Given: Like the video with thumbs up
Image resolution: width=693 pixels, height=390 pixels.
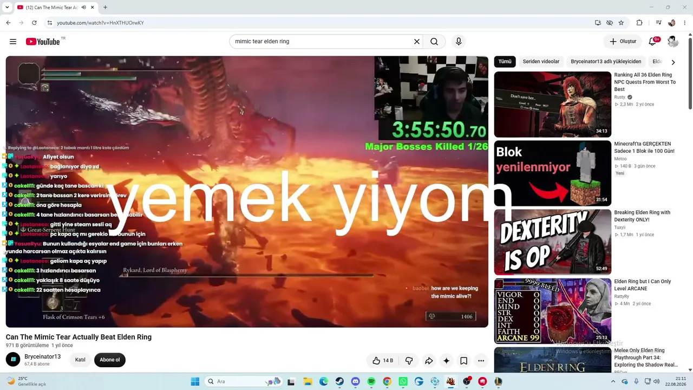Looking at the screenshot, I should coord(383,360).
